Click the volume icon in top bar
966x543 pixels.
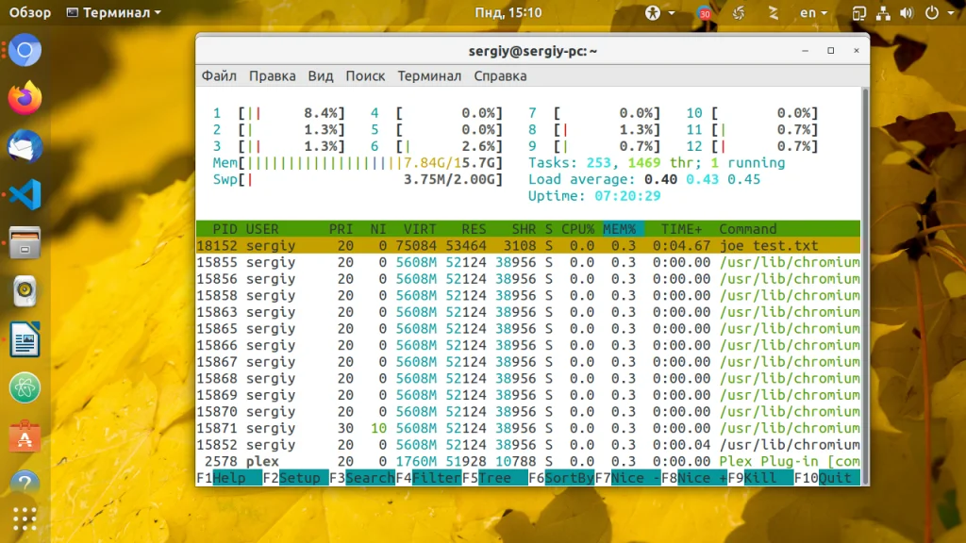(906, 13)
